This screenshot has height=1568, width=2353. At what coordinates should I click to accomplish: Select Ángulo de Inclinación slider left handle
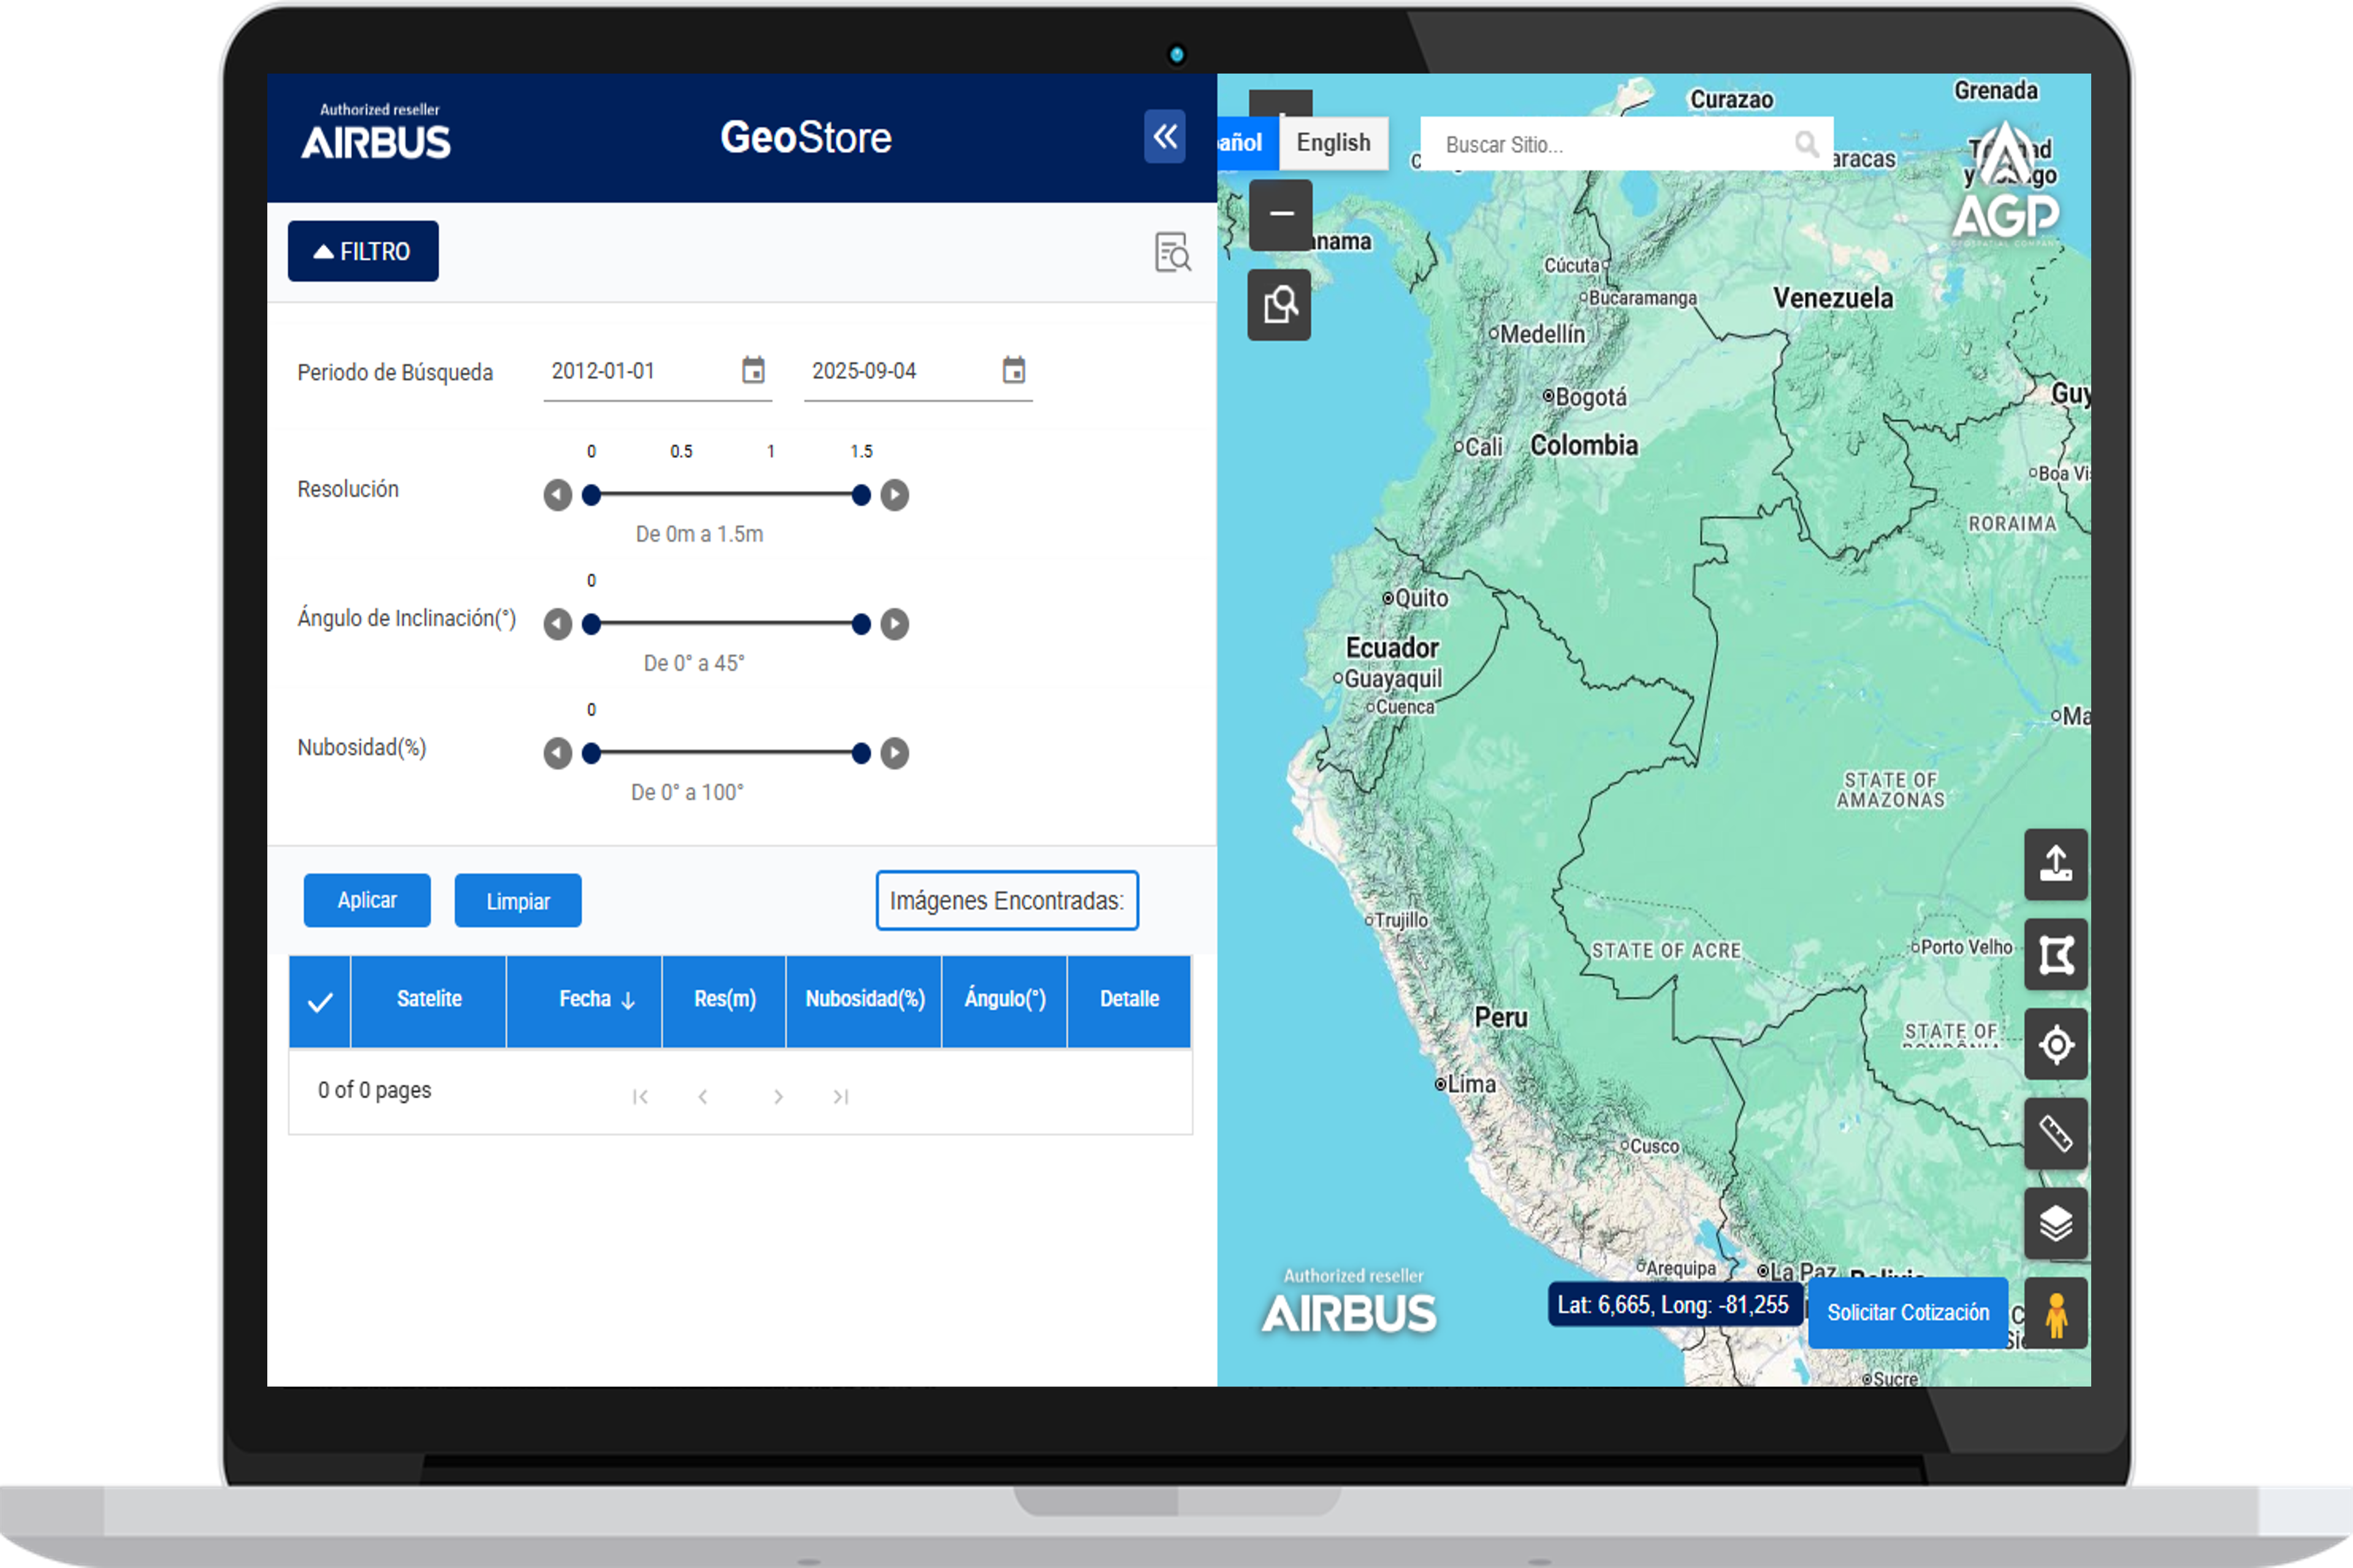coord(592,624)
